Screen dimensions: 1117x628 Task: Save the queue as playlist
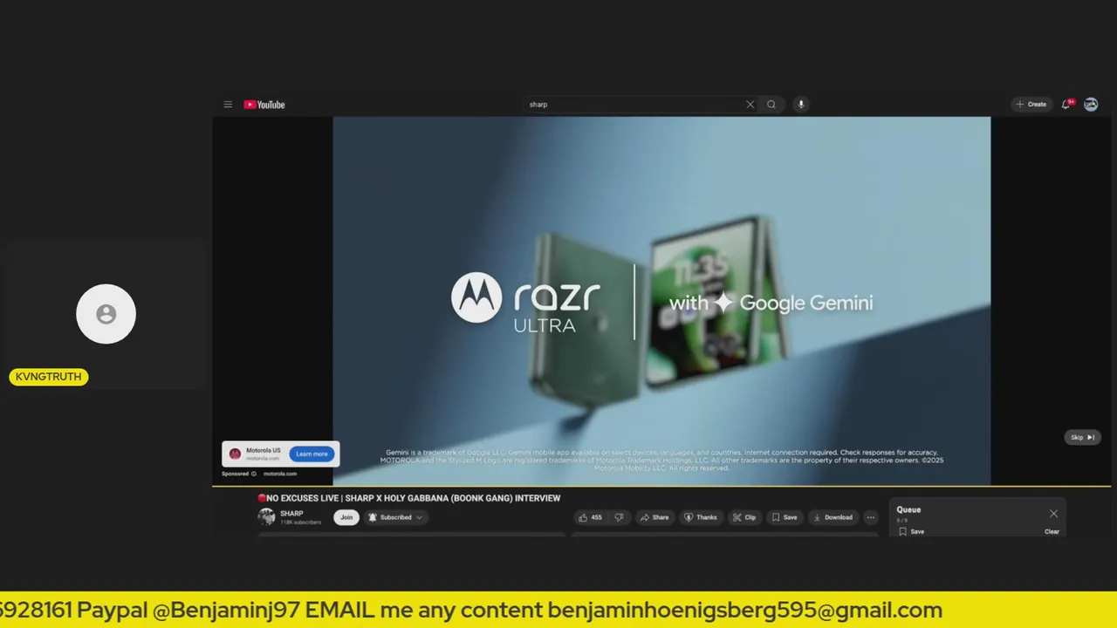[912, 531]
